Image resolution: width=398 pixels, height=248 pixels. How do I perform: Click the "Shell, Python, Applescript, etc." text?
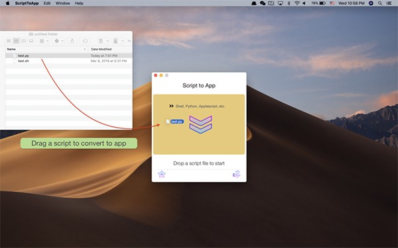[x=200, y=106]
